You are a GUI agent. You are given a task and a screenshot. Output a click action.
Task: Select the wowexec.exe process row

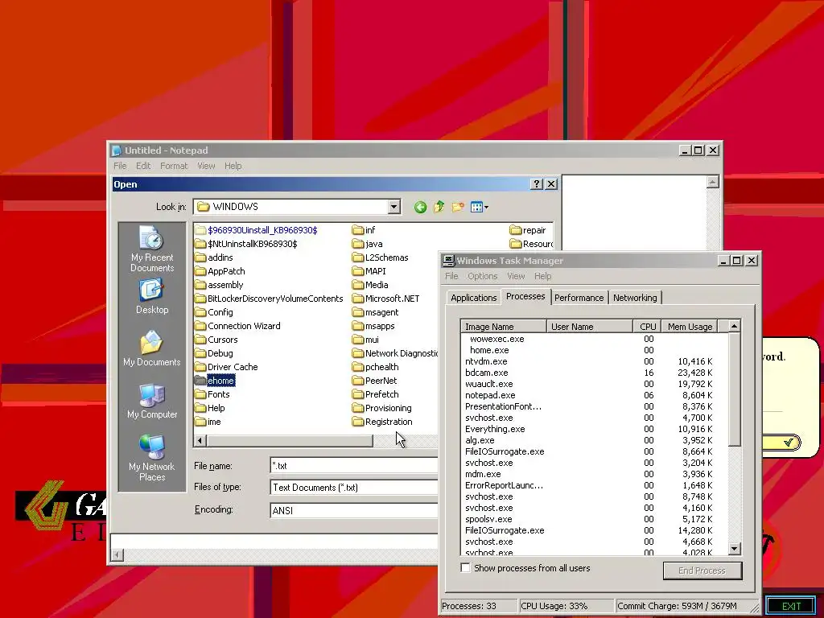pyautogui.click(x=594, y=339)
